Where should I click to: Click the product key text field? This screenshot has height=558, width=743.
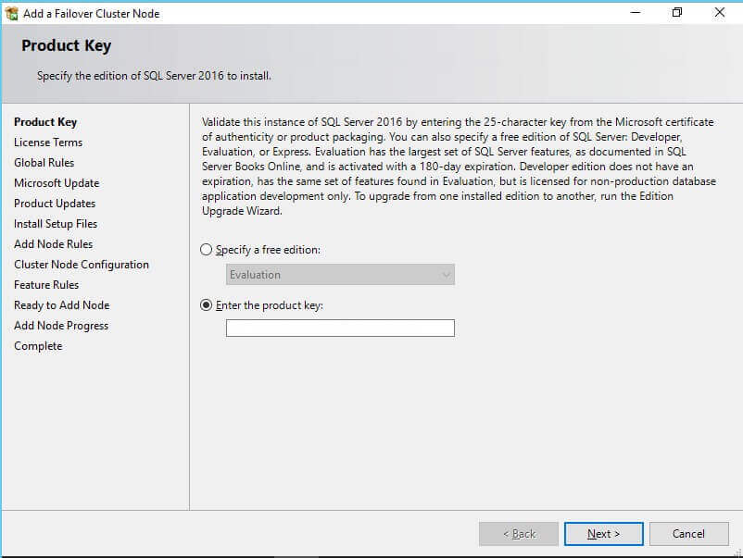340,328
